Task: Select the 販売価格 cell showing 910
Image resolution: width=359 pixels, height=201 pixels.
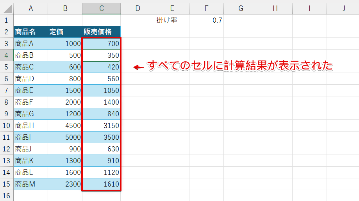Action: [102, 160]
